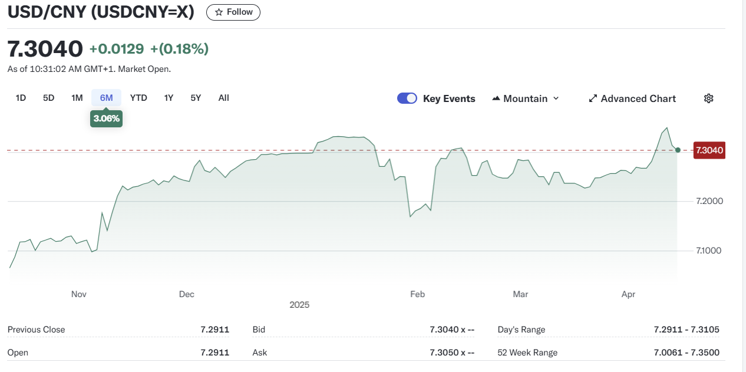Expand the Mountain chart style dropdown
Viewport: 746px width, 372px height.
tap(555, 98)
